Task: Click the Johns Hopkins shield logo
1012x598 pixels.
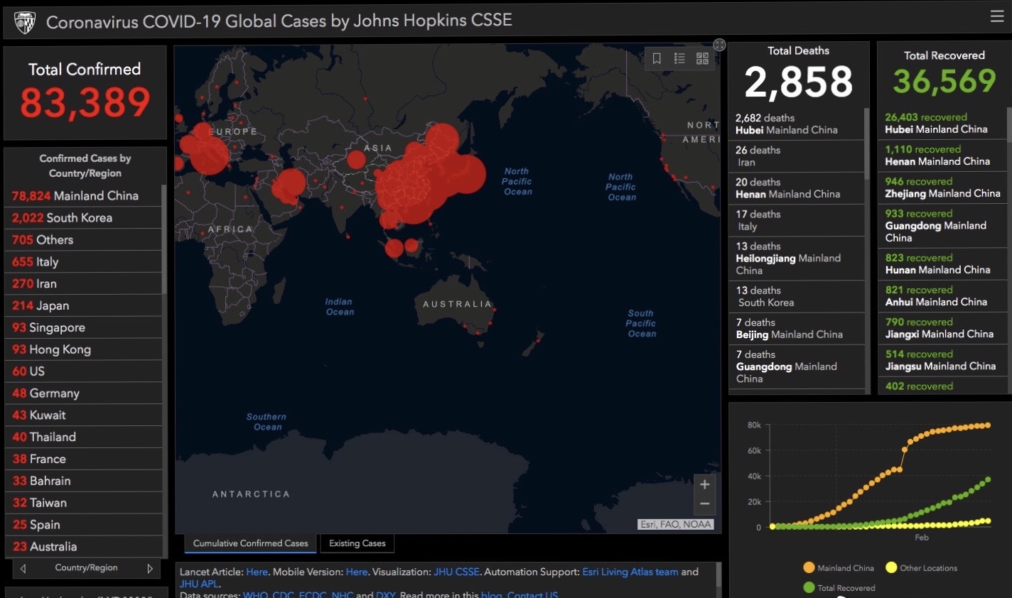Action: pyautogui.click(x=25, y=22)
